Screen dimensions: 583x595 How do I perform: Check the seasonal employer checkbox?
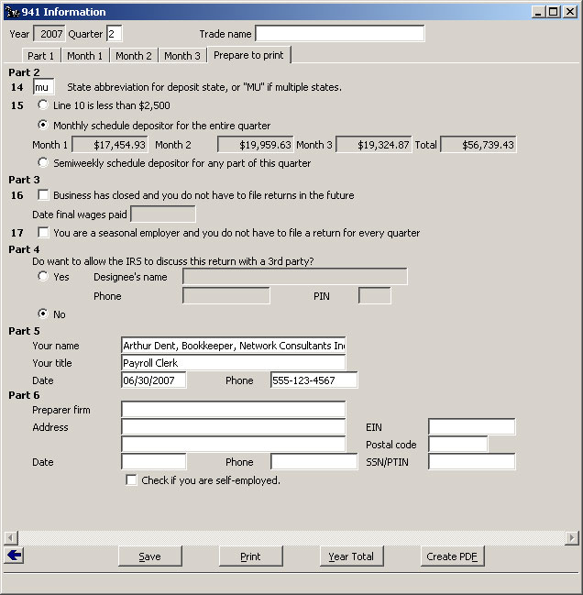pyautogui.click(x=43, y=232)
